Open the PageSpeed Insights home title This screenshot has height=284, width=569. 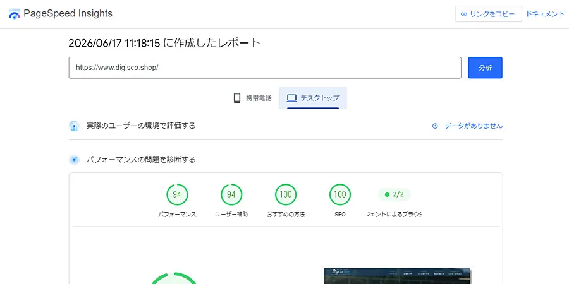[x=68, y=14]
